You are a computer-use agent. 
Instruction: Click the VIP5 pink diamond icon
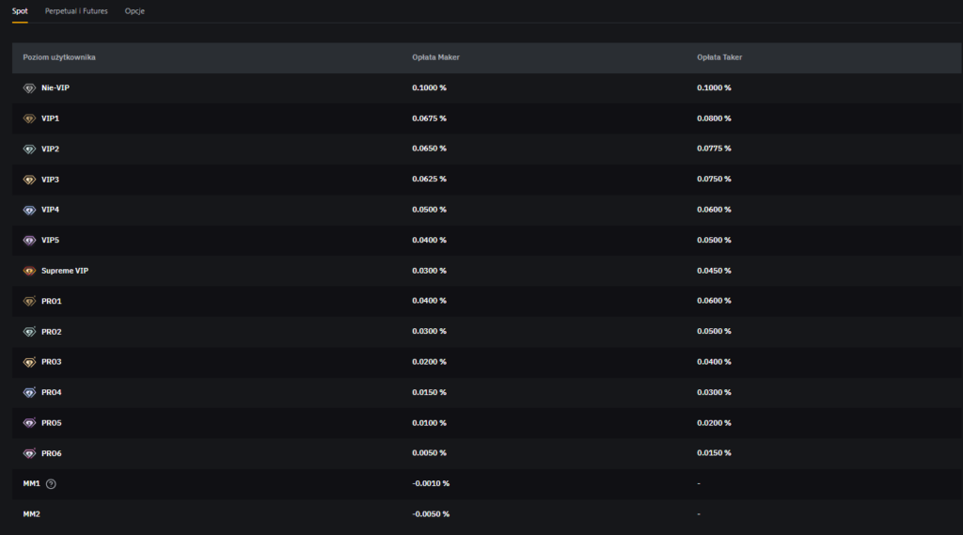(x=29, y=240)
